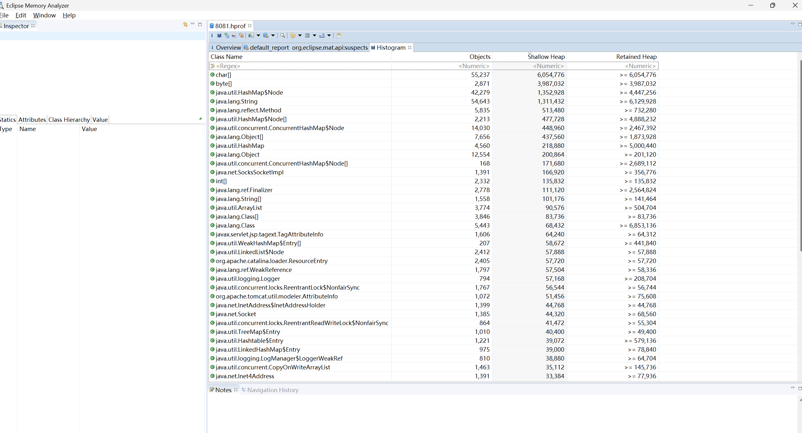Close the Inspector view tab

tap(33, 26)
